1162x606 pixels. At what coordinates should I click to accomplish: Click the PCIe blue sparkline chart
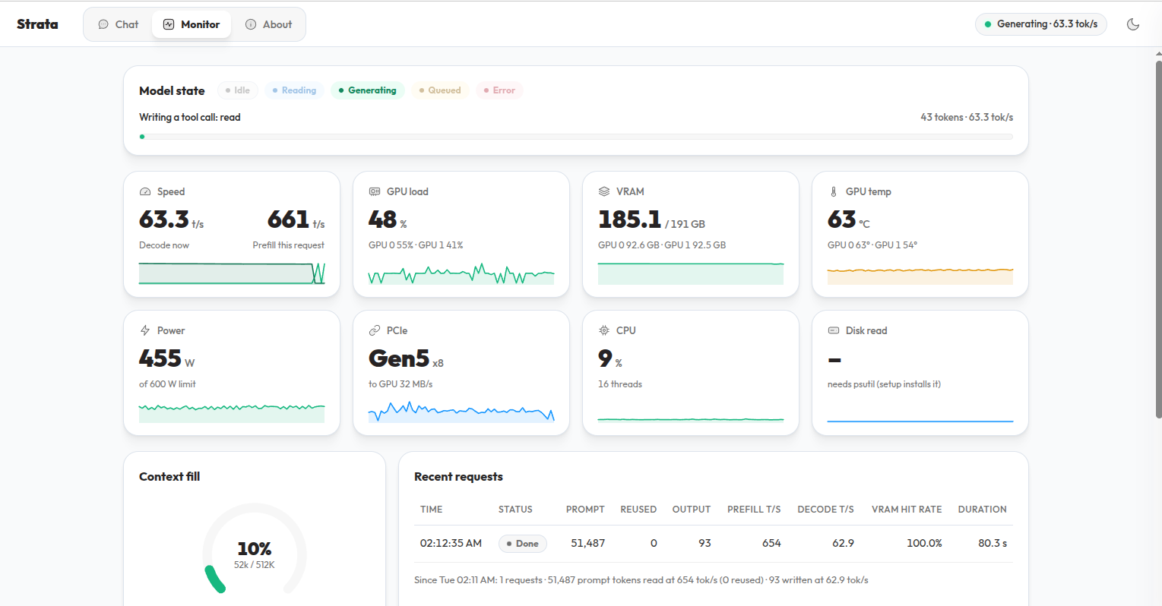pos(461,412)
